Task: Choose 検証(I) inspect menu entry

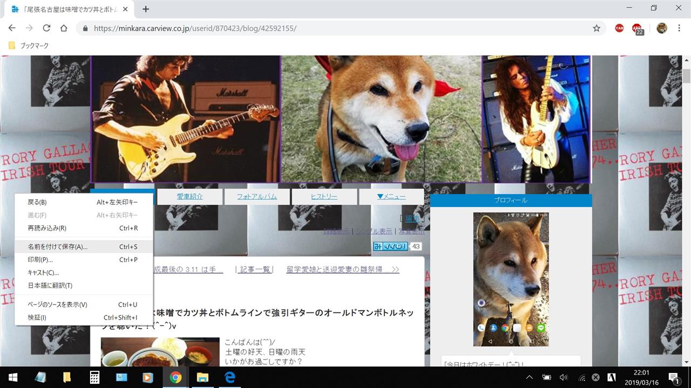Action: (x=84, y=317)
